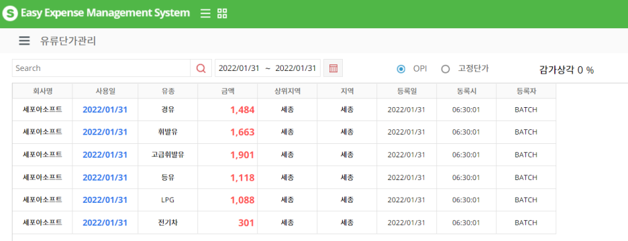Click the 유류단가관리 page title
Viewport: 628px width, 241px height.
[68, 41]
